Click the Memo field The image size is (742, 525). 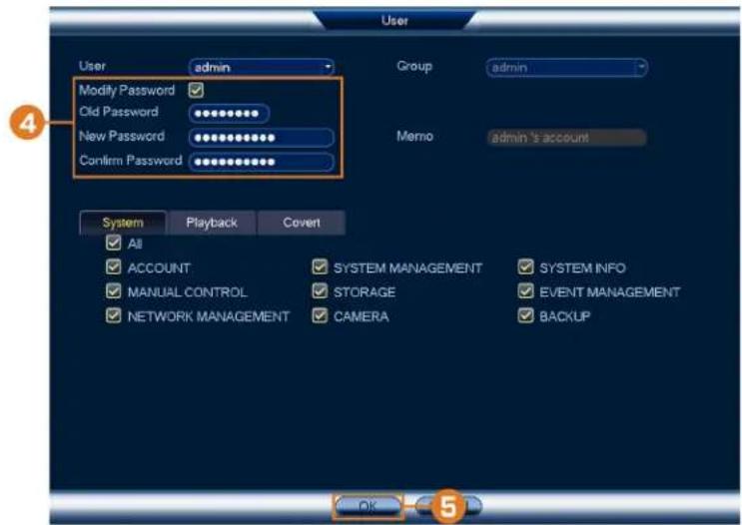click(566, 138)
